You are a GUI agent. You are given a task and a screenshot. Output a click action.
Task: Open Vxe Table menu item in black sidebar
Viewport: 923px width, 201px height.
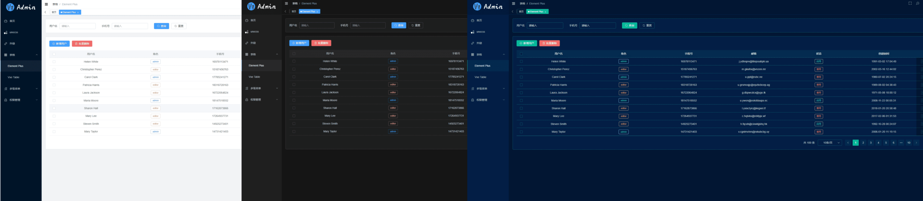coord(261,77)
